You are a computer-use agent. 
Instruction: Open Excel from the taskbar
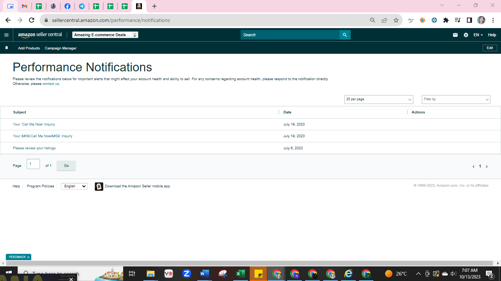click(x=241, y=274)
